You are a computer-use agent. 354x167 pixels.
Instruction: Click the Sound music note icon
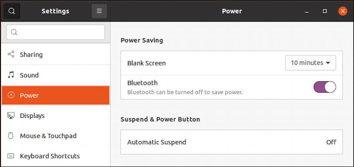coord(11,75)
